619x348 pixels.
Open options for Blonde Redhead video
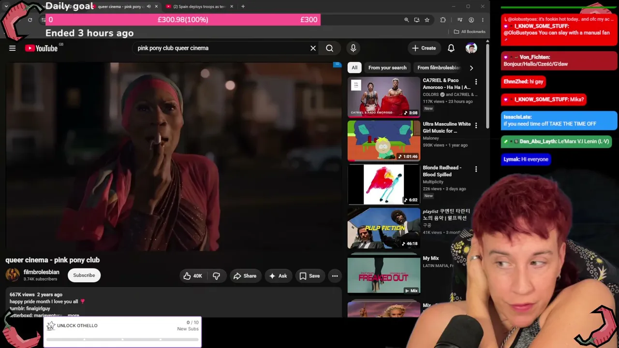pos(476,169)
